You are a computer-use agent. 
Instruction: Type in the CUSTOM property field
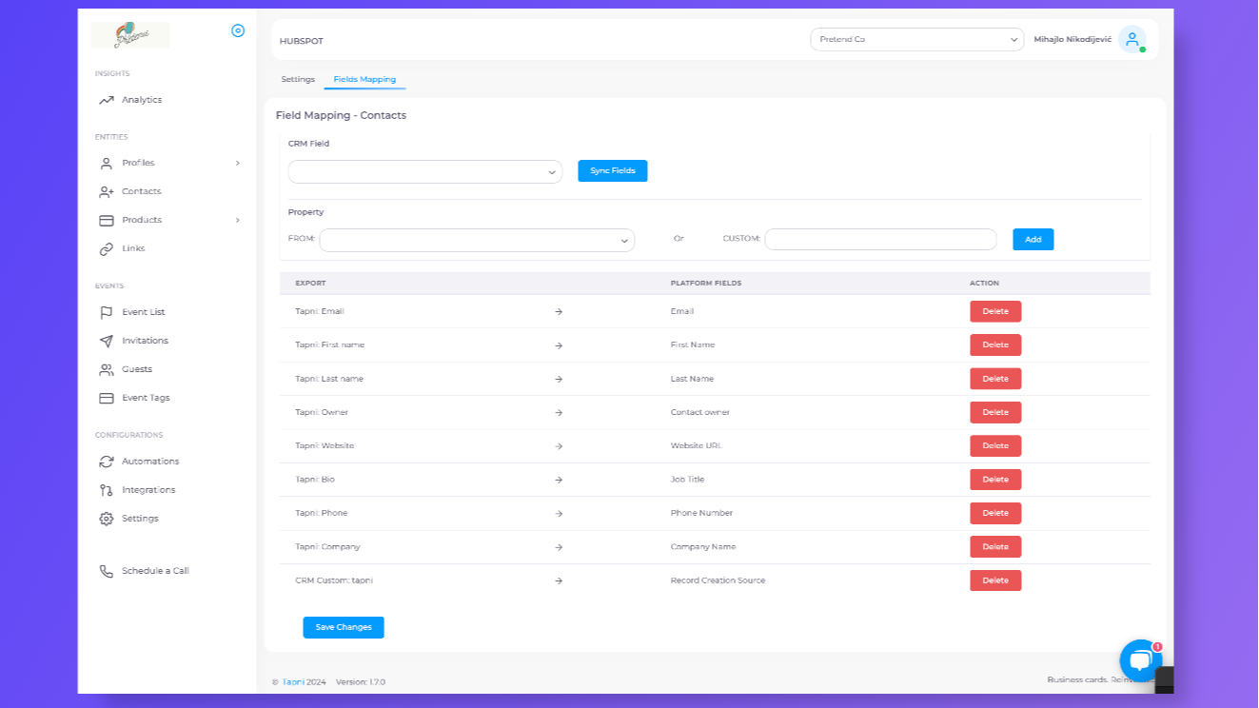(880, 239)
